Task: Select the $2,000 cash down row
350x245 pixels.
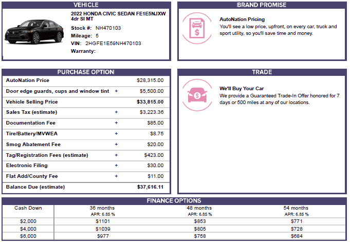Action: (x=28, y=221)
